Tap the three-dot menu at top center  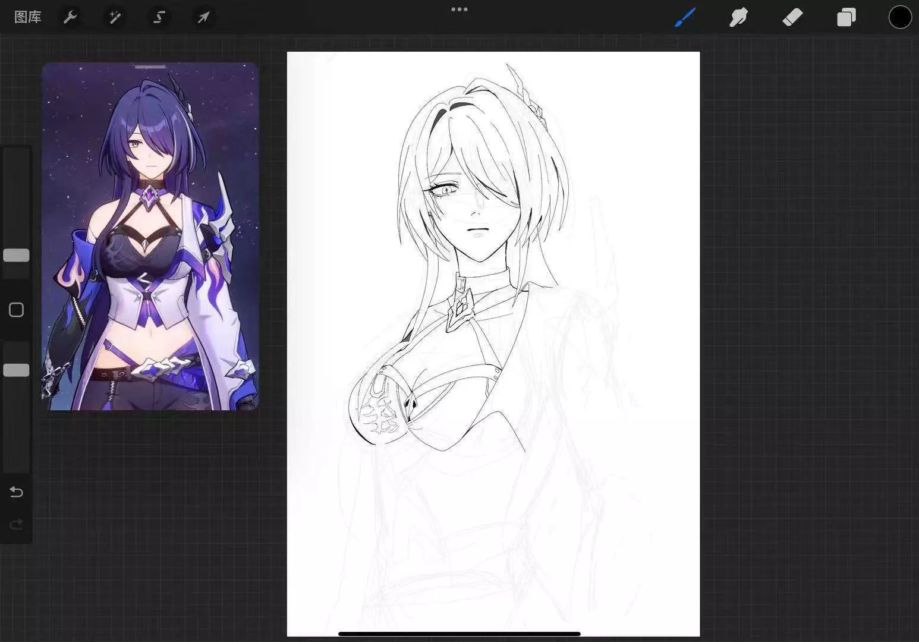[x=460, y=10]
